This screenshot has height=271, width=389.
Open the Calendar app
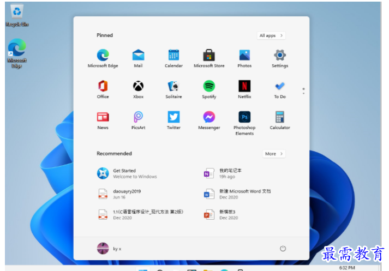coord(173,58)
